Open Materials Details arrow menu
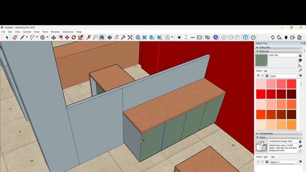 click(x=300, y=75)
